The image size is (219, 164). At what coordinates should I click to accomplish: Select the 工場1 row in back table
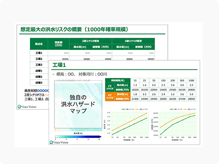(92, 53)
